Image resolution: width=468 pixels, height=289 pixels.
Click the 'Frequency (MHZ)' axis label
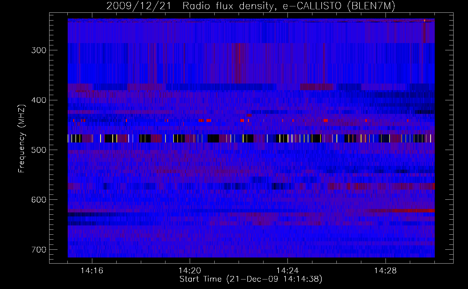[22, 138]
